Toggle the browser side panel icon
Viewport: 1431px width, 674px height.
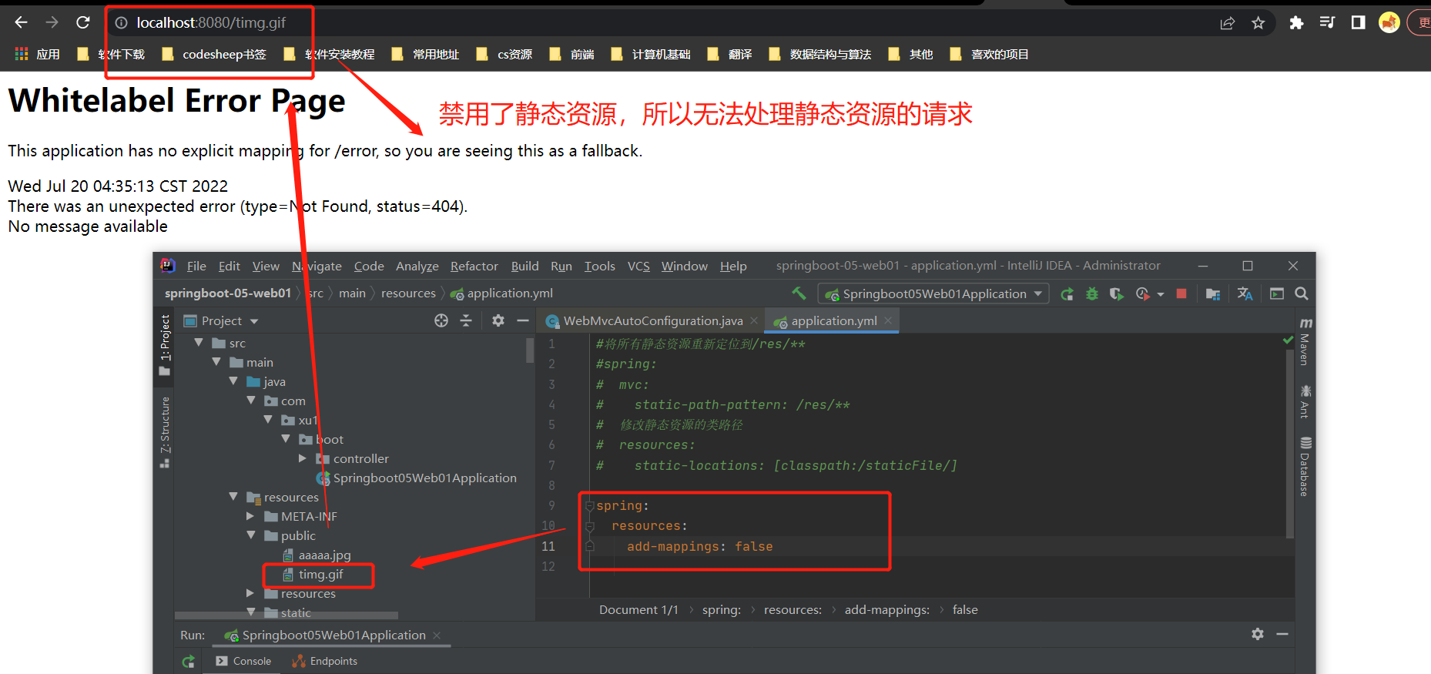point(1358,23)
